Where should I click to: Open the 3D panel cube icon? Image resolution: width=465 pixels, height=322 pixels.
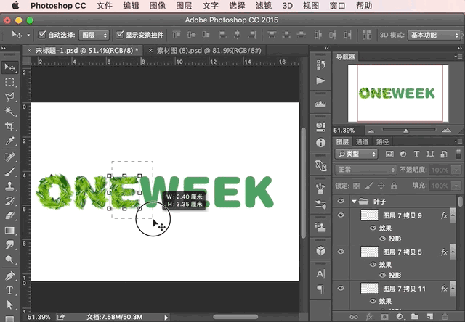click(x=320, y=250)
